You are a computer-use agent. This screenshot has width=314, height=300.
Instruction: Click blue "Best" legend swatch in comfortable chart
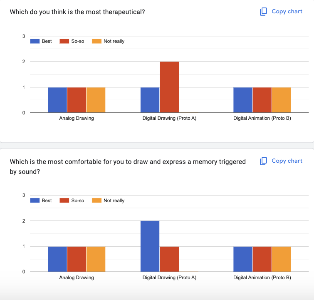pos(35,201)
